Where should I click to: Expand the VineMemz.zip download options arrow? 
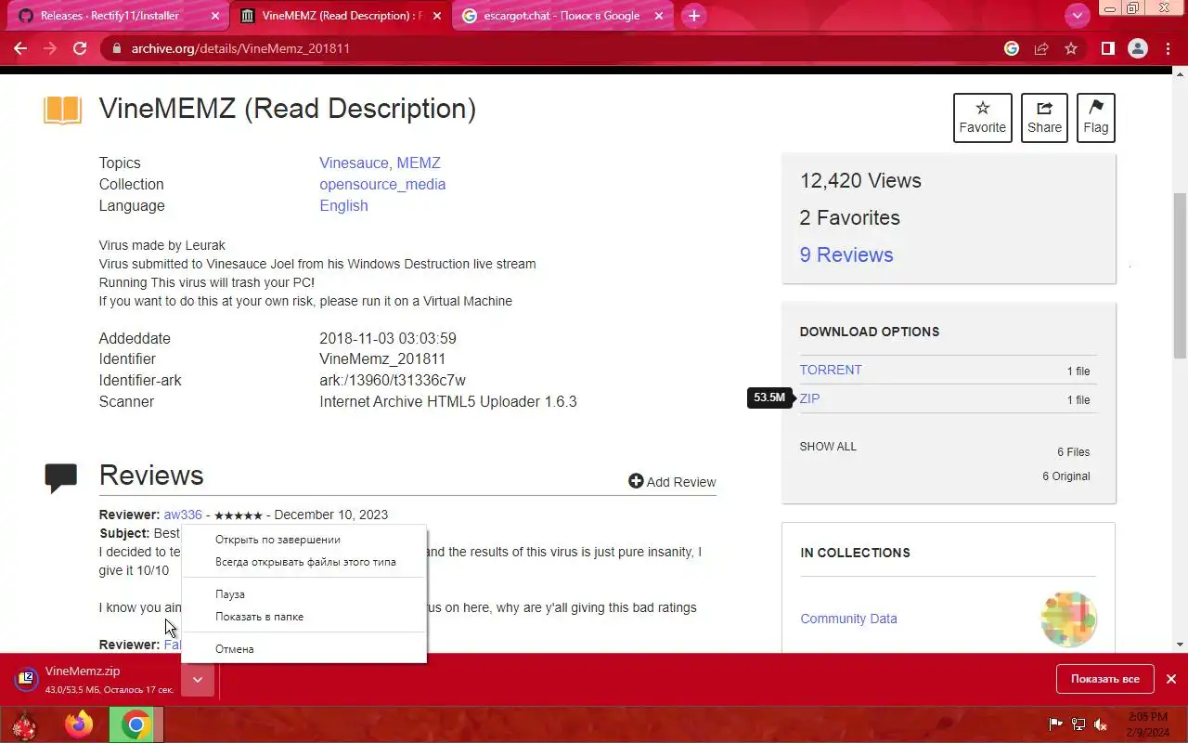click(x=198, y=680)
